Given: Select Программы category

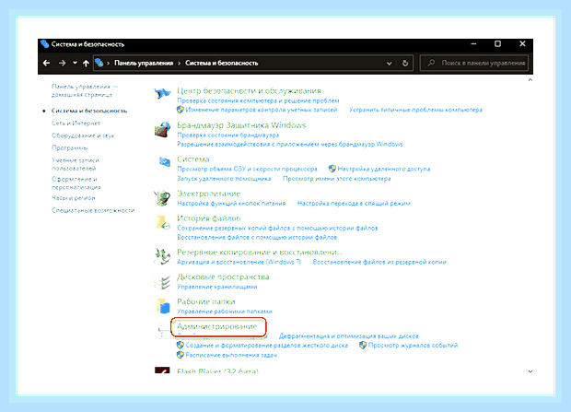Looking at the screenshot, I should tap(70, 148).
